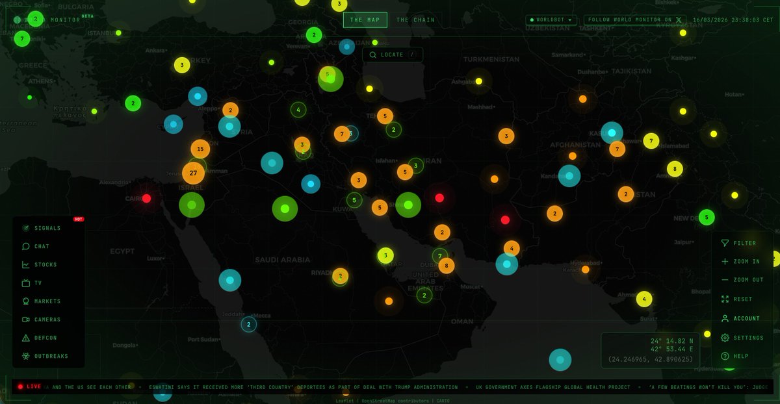Click the Locate search field
This screenshot has width=780, height=404.
click(x=393, y=55)
